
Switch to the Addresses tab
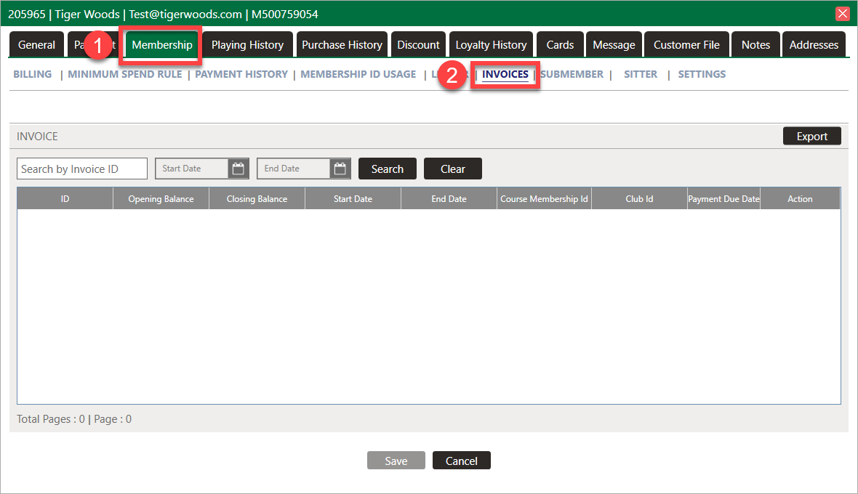(x=814, y=45)
